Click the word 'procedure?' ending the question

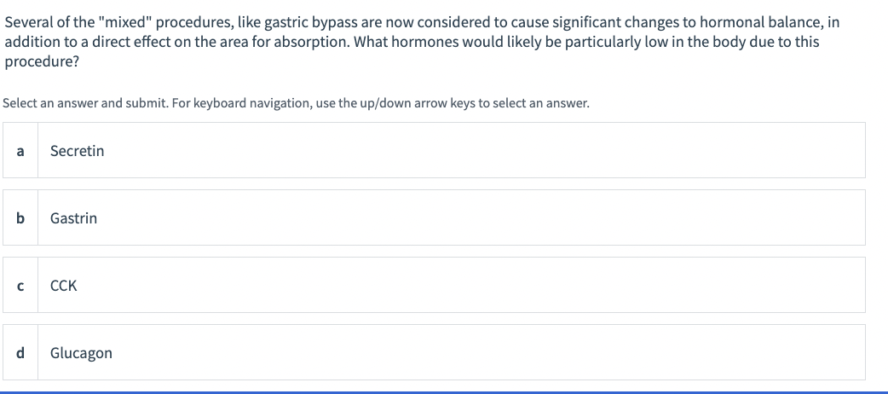42,61
